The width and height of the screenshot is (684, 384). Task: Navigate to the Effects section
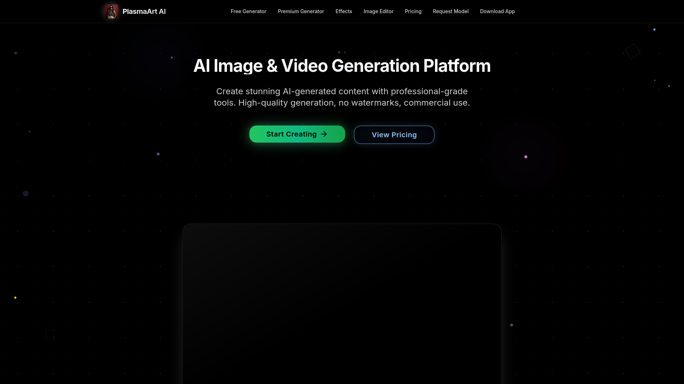coord(343,11)
